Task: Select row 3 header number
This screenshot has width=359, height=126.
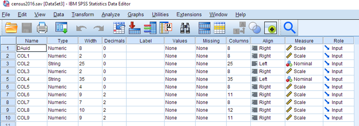Action: [8, 64]
